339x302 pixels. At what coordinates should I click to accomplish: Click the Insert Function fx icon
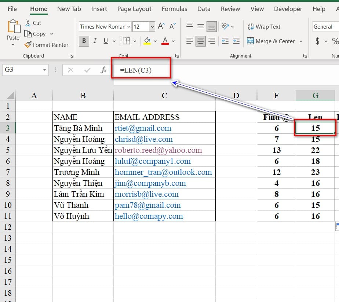point(103,70)
